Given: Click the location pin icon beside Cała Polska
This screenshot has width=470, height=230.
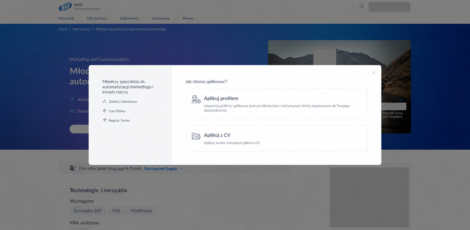Looking at the screenshot, I should click(x=104, y=111).
